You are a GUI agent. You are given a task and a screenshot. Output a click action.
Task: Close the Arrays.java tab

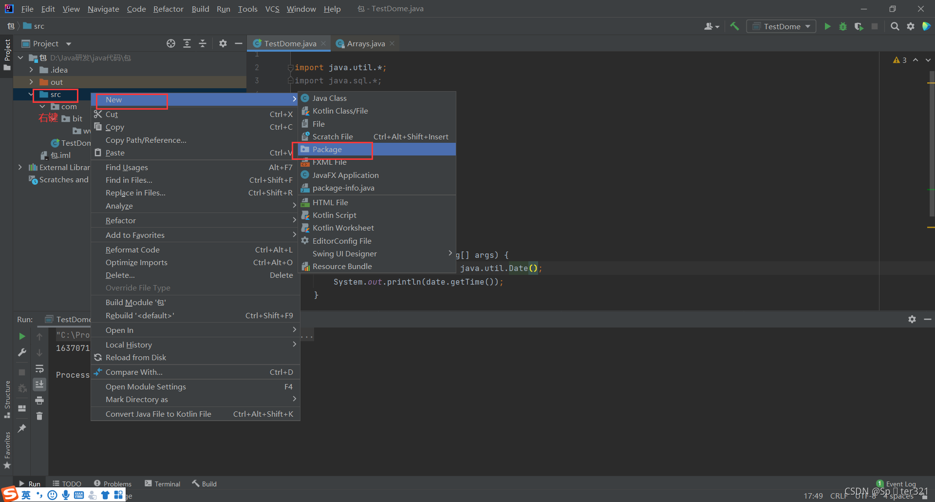pyautogui.click(x=392, y=43)
